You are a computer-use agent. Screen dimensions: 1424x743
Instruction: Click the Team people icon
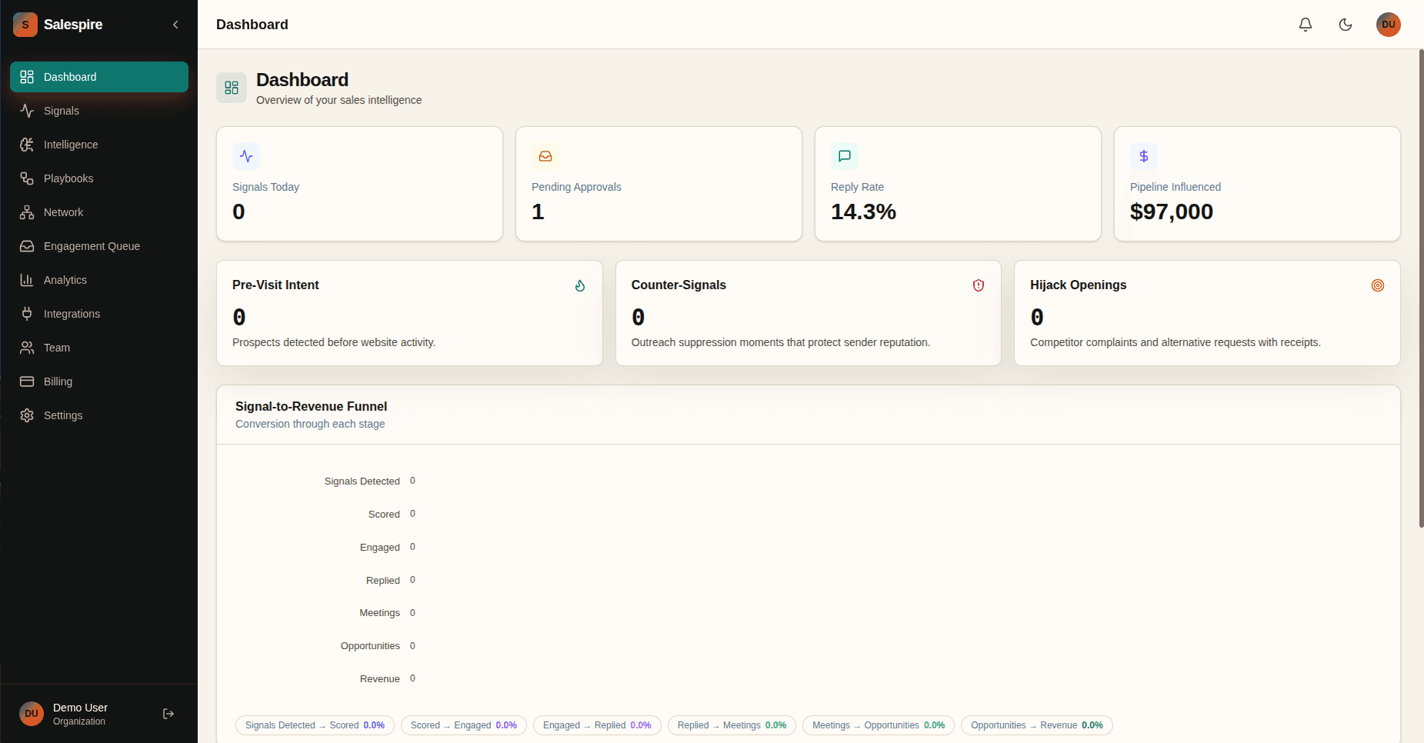27,348
